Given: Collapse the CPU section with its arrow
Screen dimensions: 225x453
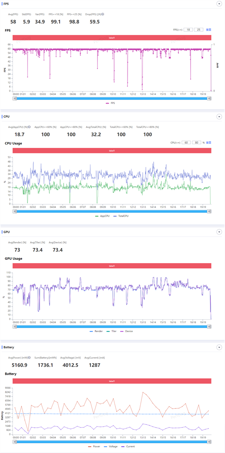Looking at the screenshot, I should (x=219, y=117).
